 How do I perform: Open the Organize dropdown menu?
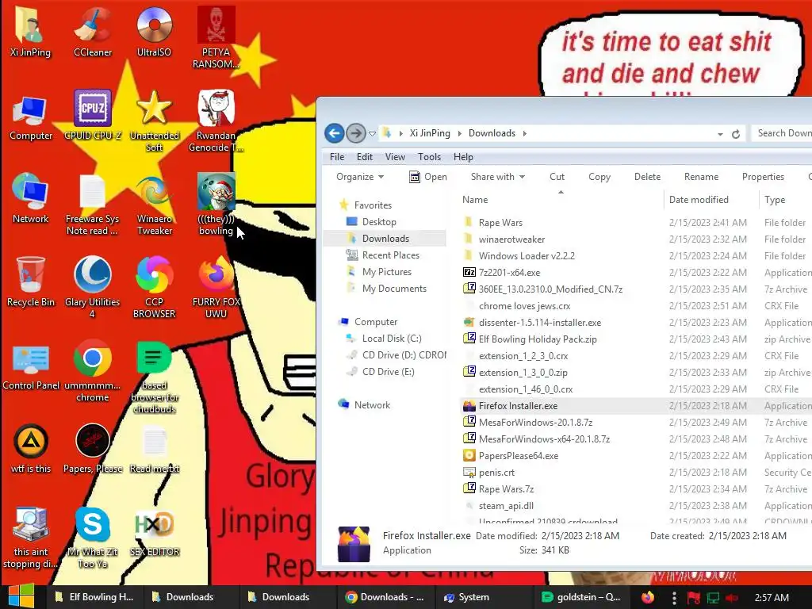click(x=360, y=177)
